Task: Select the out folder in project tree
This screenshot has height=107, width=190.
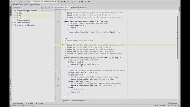Action: [33, 15]
